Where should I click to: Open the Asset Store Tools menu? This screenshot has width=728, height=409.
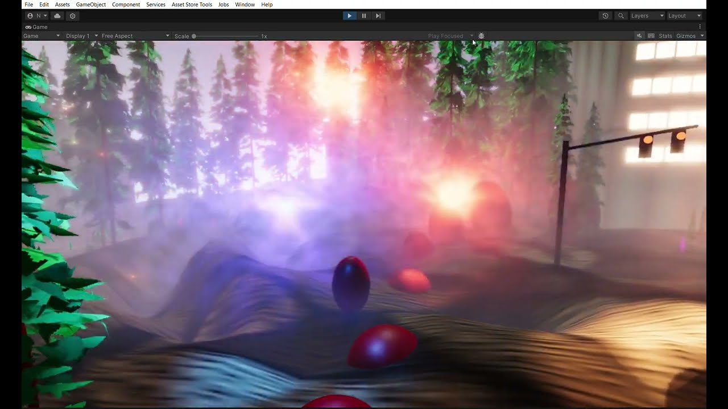pos(192,5)
